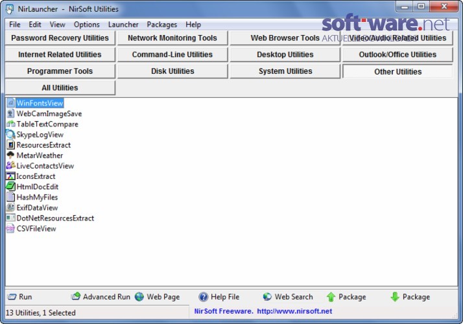The width and height of the screenshot is (463, 324).
Task: Open the Help menu
Action: [193, 25]
